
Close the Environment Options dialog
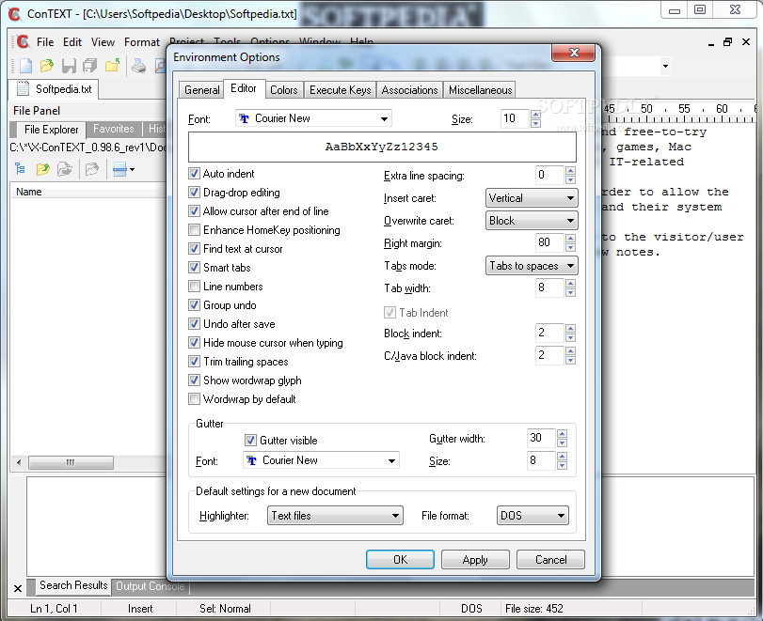pyautogui.click(x=574, y=53)
